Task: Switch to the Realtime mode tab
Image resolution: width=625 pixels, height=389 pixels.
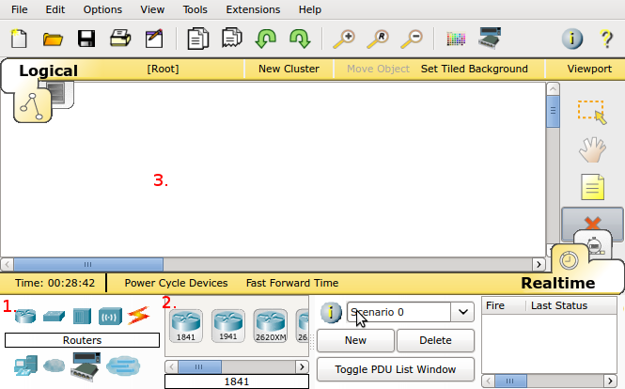Action: 558,283
